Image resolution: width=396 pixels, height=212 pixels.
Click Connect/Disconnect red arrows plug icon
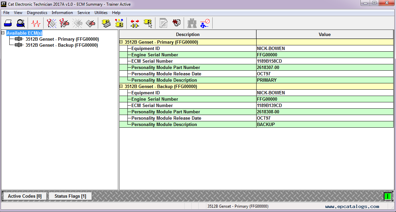[x=135, y=24]
